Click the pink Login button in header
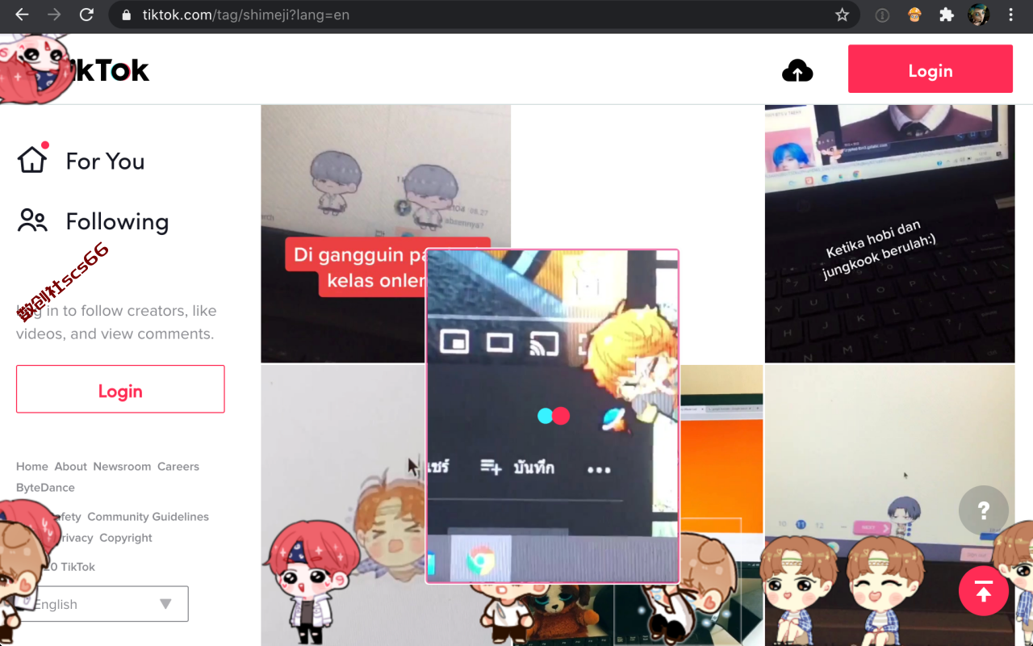The image size is (1033, 646). [931, 69]
